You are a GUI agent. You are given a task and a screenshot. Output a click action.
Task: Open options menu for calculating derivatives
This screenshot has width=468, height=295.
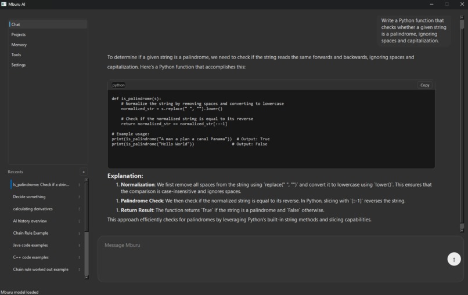[79, 209]
